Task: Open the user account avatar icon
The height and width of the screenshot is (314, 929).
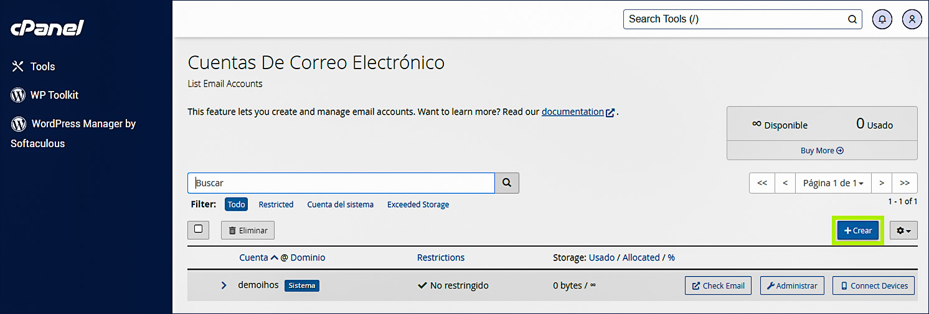Action: click(x=912, y=19)
